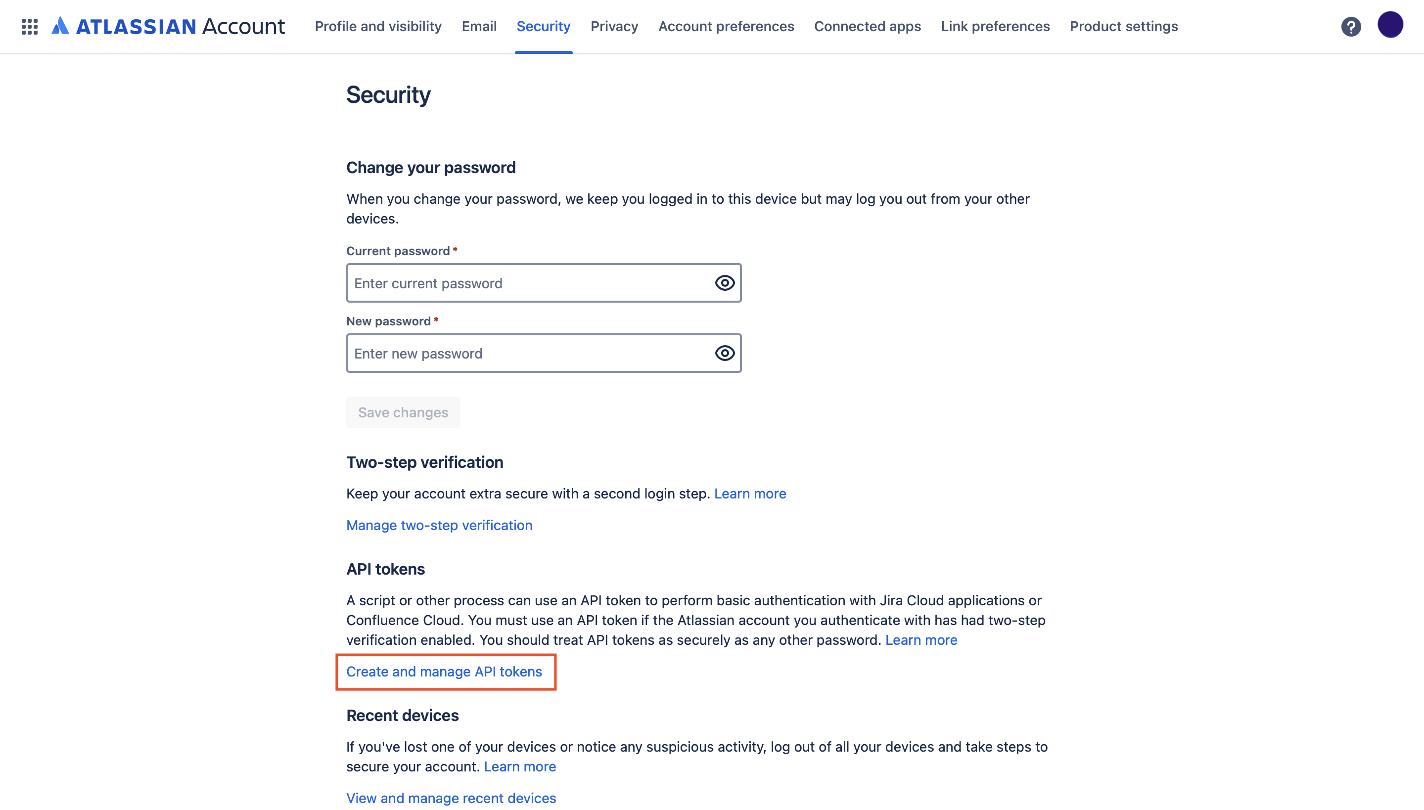Open the help question mark icon
The height and width of the screenshot is (810, 1424).
click(x=1351, y=26)
